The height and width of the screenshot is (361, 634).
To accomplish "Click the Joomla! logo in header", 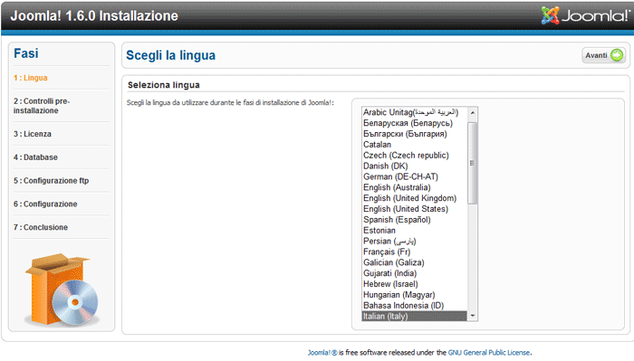I will (x=585, y=15).
